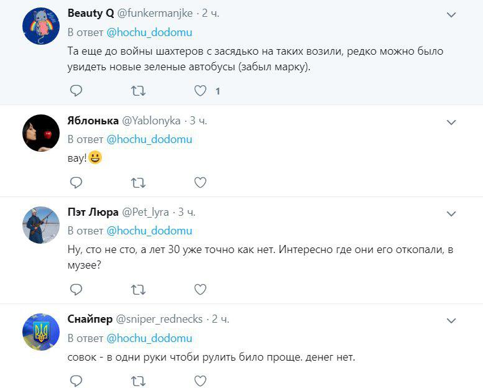Open Яблонька's avatar picture
Image resolution: width=483 pixels, height=388 pixels.
pyautogui.click(x=41, y=132)
